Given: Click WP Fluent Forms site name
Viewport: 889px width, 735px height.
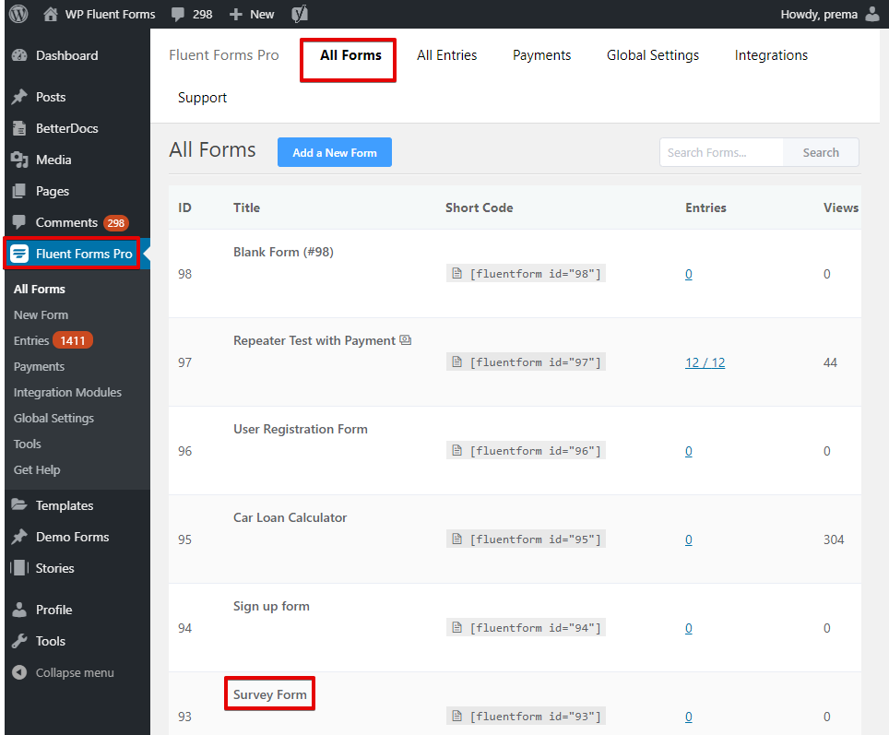Looking at the screenshot, I should pos(110,14).
